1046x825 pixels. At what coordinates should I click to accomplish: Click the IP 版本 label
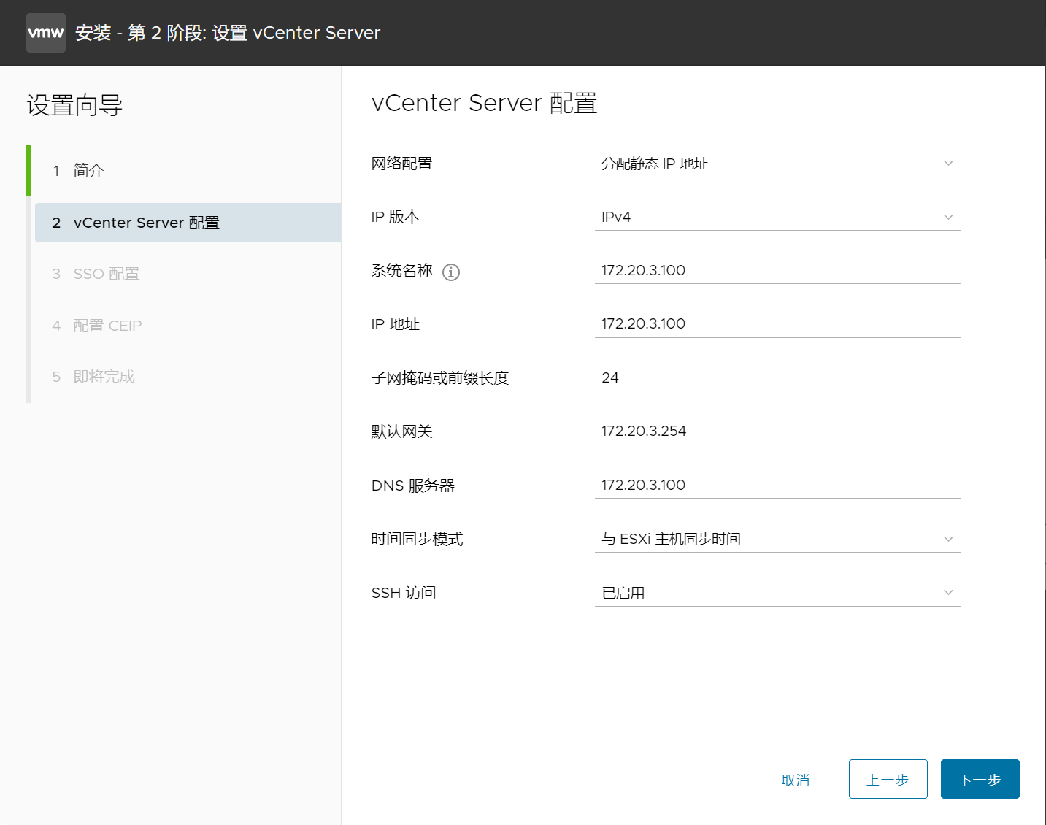tap(396, 217)
